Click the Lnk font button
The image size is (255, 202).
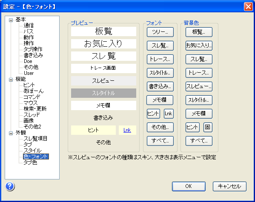169,114
